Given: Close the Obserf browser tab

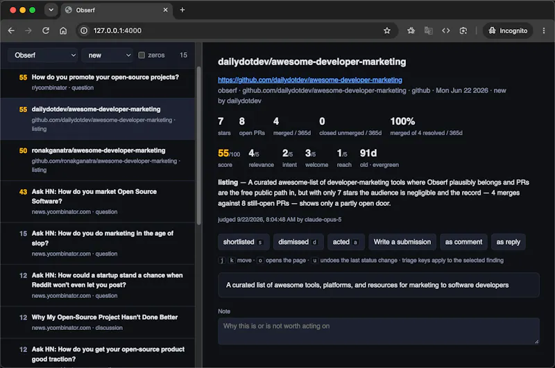Looking at the screenshot, I should pyautogui.click(x=165, y=10).
